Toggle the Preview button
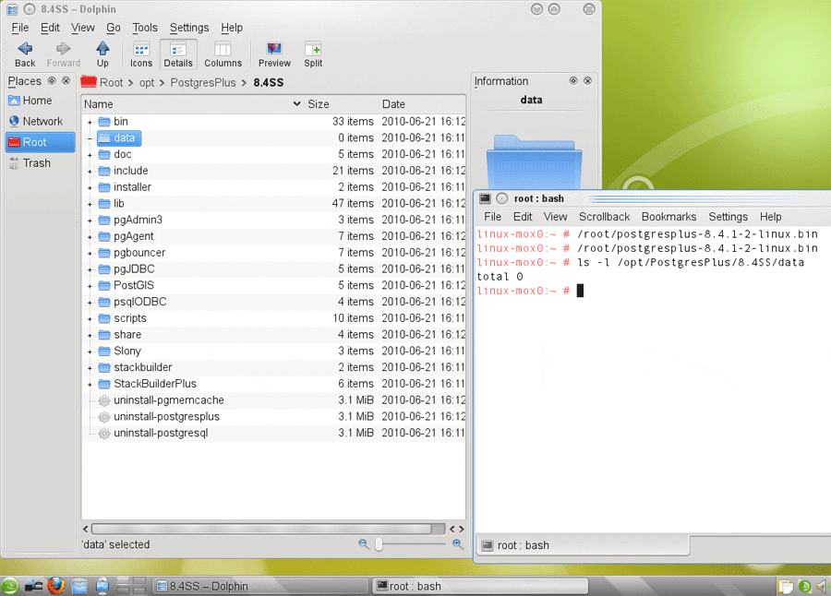This screenshot has height=596, width=831. (274, 54)
